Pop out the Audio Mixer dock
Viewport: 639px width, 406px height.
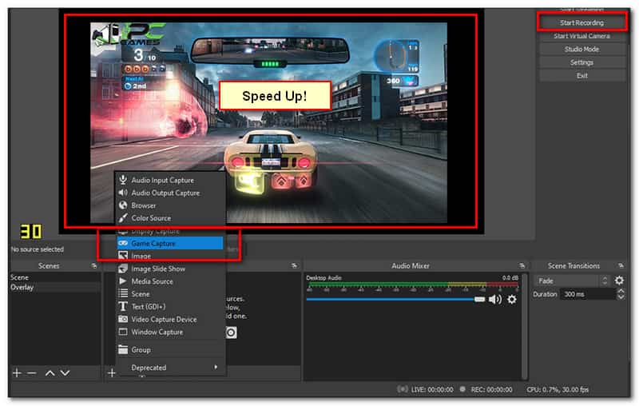522,265
